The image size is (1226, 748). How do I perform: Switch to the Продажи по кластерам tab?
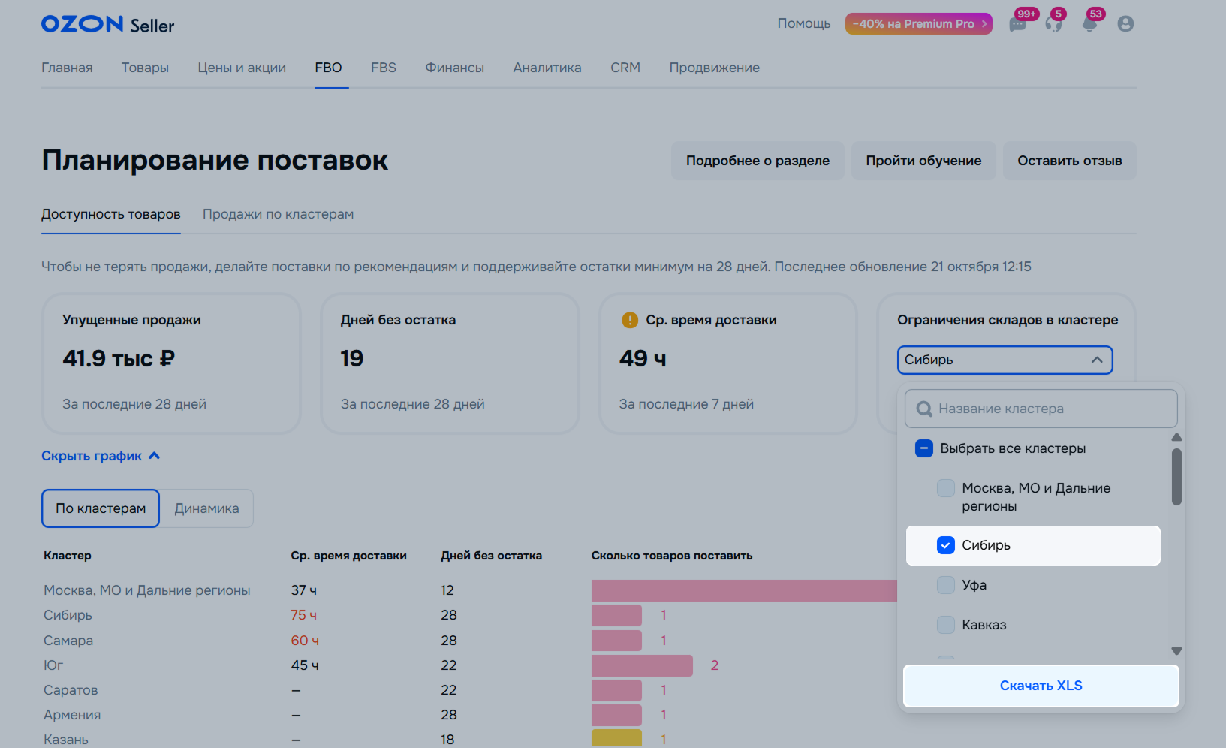[x=278, y=214]
